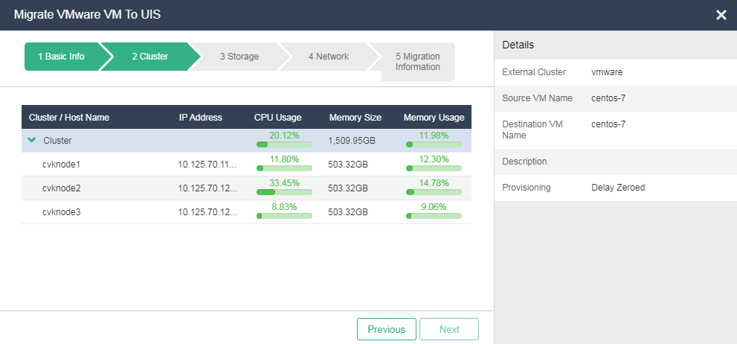Viewport: 737px width, 344px height.
Task: Click the Previous button
Action: 387,329
